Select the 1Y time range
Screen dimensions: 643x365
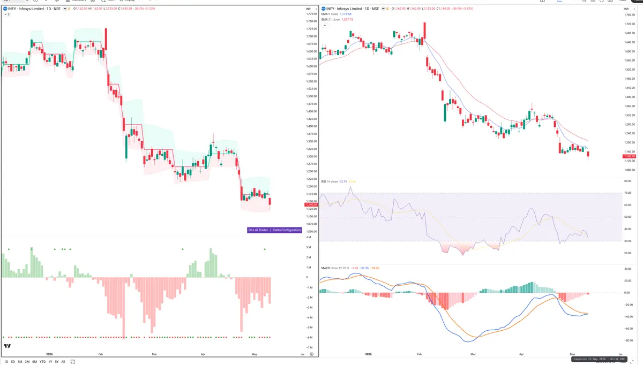[50, 362]
